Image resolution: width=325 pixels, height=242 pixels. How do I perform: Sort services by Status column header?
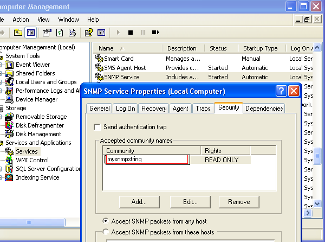click(x=222, y=48)
